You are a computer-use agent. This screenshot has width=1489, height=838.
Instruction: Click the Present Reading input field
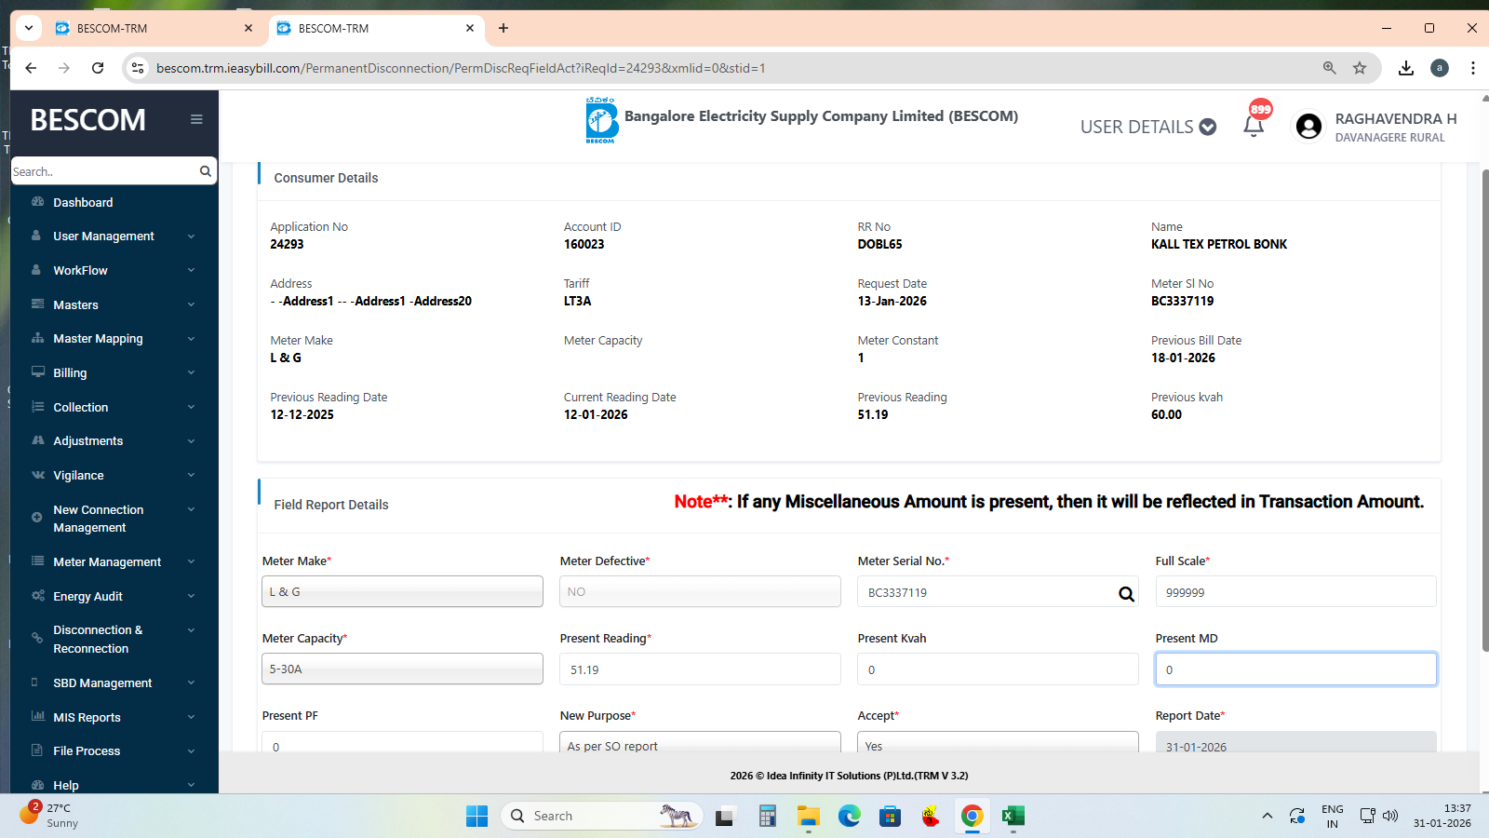point(700,669)
